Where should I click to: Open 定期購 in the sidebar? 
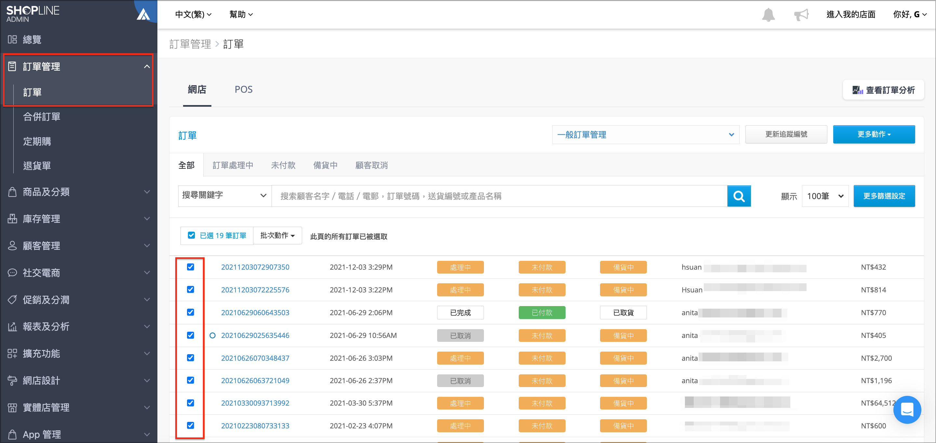pos(37,141)
